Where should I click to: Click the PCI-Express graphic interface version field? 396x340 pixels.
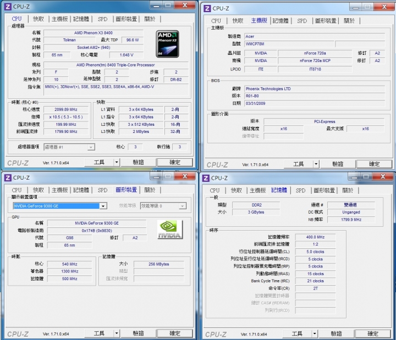(x=324, y=121)
